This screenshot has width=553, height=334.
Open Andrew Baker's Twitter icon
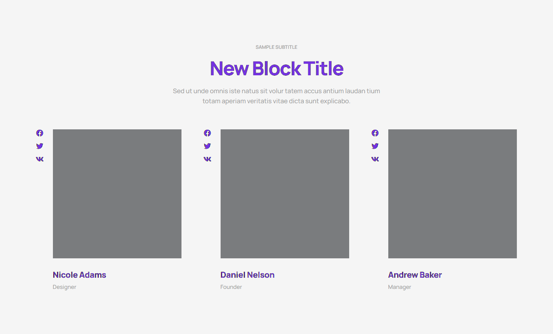tap(375, 146)
